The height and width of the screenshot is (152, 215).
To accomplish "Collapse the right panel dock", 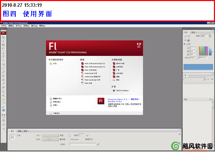I will [x=213, y=29].
